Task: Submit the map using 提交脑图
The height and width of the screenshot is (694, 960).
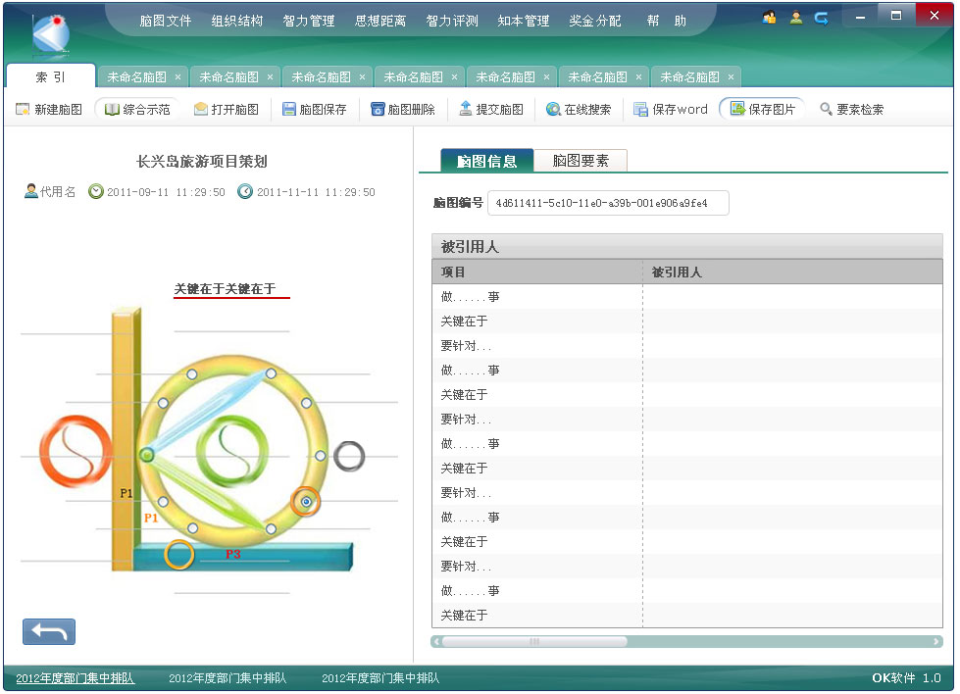Action: [491, 109]
